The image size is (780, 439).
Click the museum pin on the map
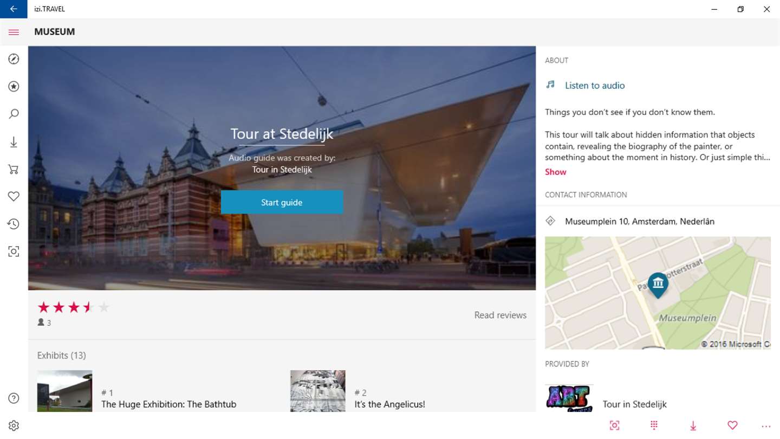(658, 285)
